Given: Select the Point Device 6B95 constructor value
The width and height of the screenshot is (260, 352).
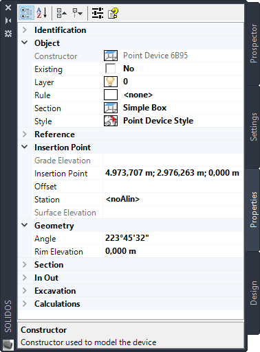Looking at the screenshot, I should click(x=155, y=56).
